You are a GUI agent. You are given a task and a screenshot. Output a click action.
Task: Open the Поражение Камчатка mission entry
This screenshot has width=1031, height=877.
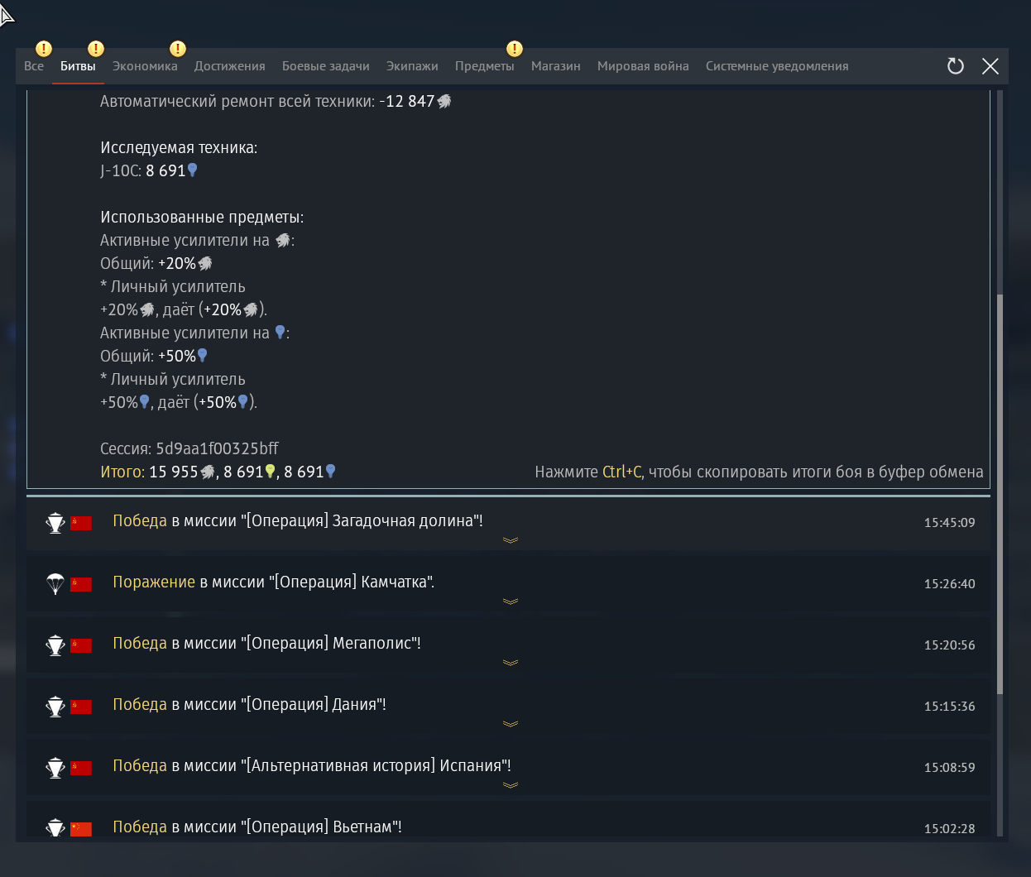pos(508,586)
